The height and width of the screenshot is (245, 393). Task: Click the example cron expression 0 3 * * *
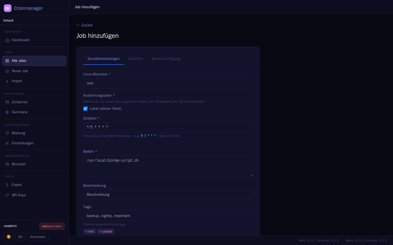[148, 136]
